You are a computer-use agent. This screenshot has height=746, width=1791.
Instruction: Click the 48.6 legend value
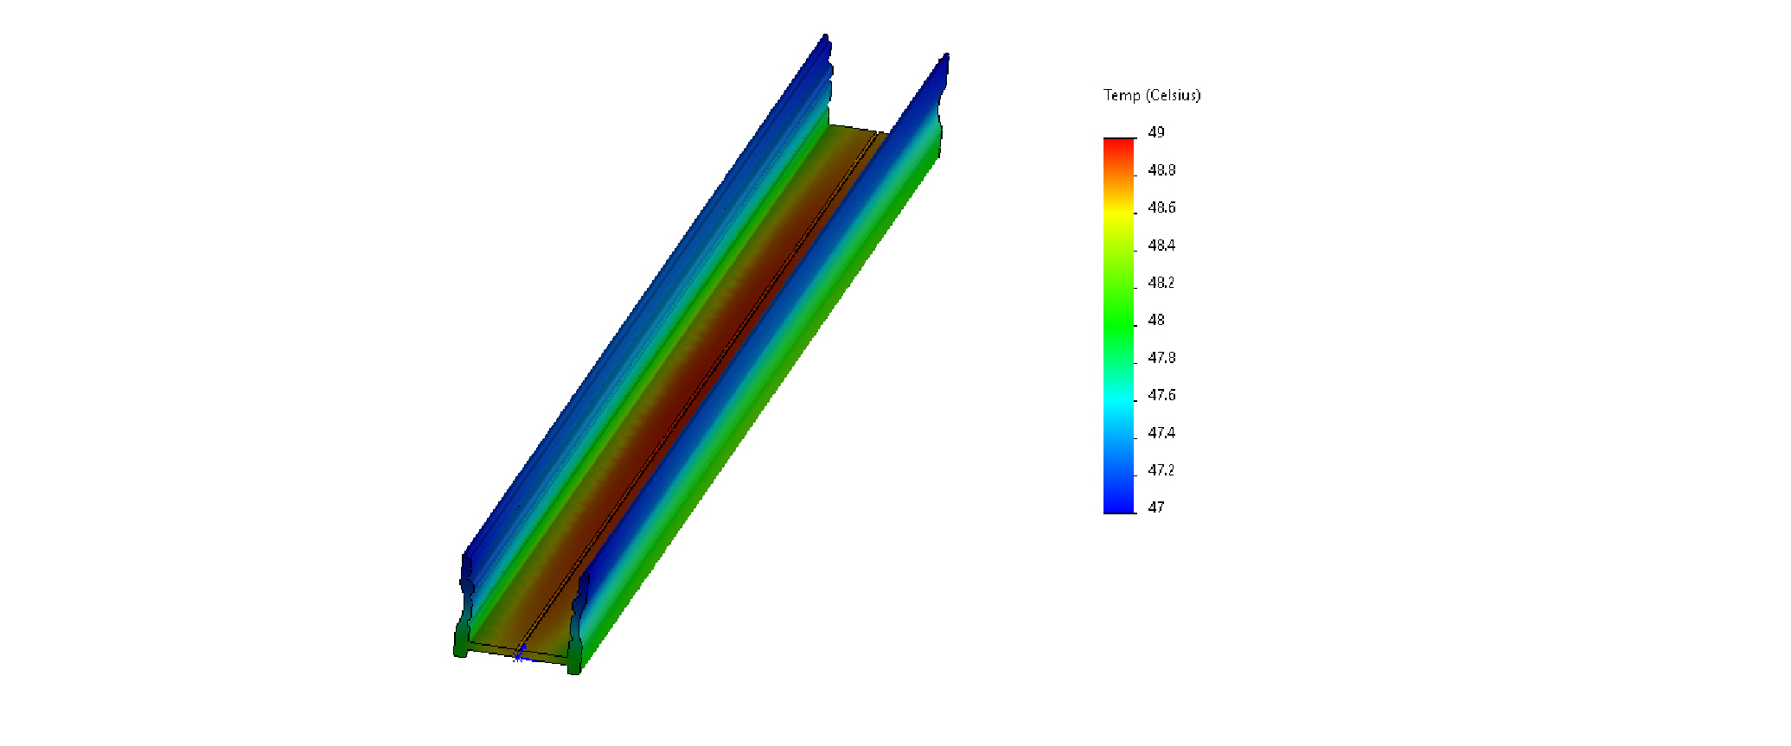[1161, 207]
